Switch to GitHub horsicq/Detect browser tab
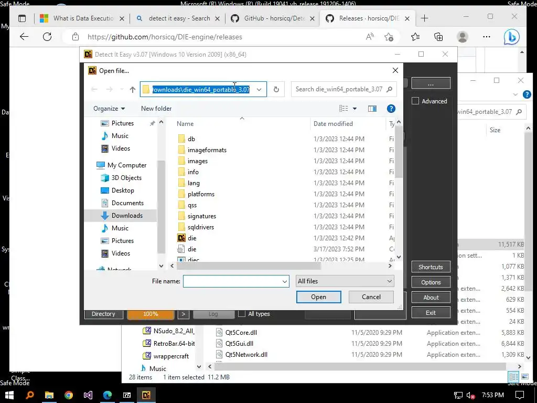The width and height of the screenshot is (537, 403). click(273, 18)
